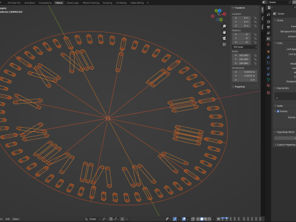Open the viewport shading options dropdown
296x222 pixels.
point(213,219)
